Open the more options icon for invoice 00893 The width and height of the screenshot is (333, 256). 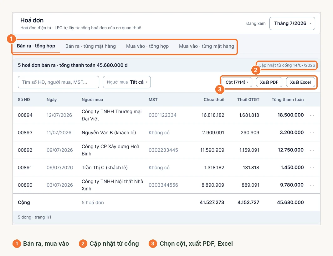(x=312, y=133)
